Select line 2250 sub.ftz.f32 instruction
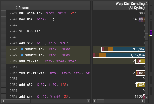 click(48, 61)
